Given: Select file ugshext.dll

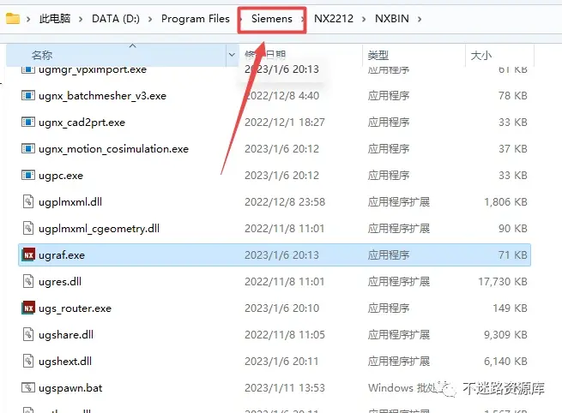Looking at the screenshot, I should point(65,362).
